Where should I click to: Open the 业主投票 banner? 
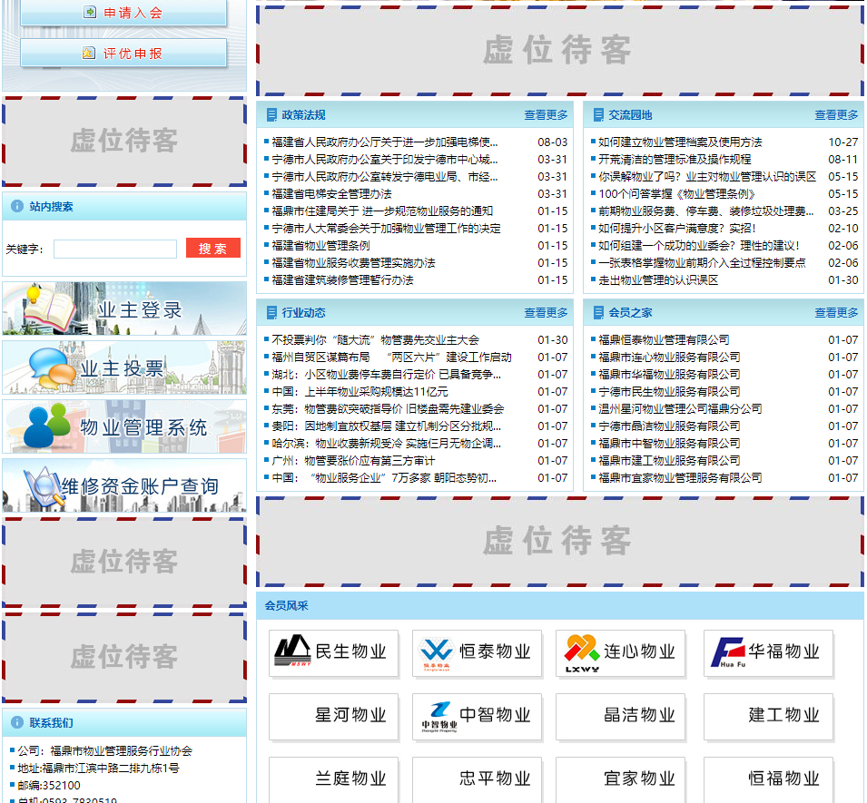[124, 367]
